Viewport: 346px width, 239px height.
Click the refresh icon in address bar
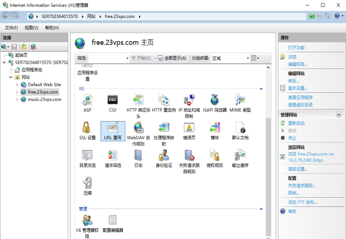tap(312, 16)
